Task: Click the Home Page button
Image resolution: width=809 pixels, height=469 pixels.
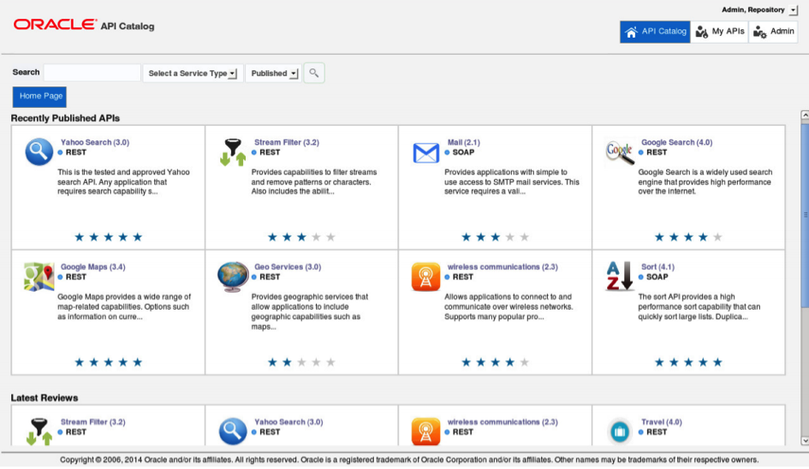Action: [40, 97]
